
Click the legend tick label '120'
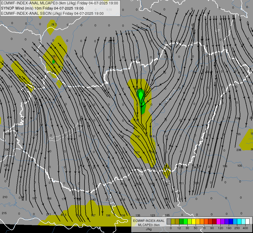click(220, 228)
